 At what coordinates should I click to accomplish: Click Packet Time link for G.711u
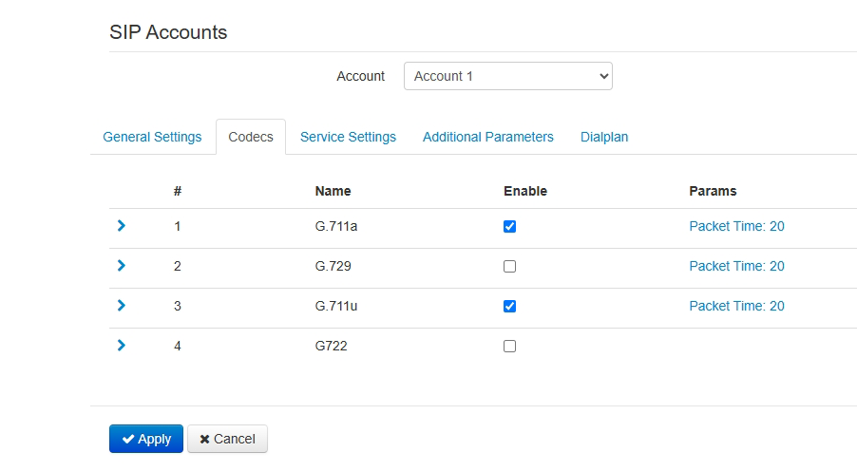736,306
